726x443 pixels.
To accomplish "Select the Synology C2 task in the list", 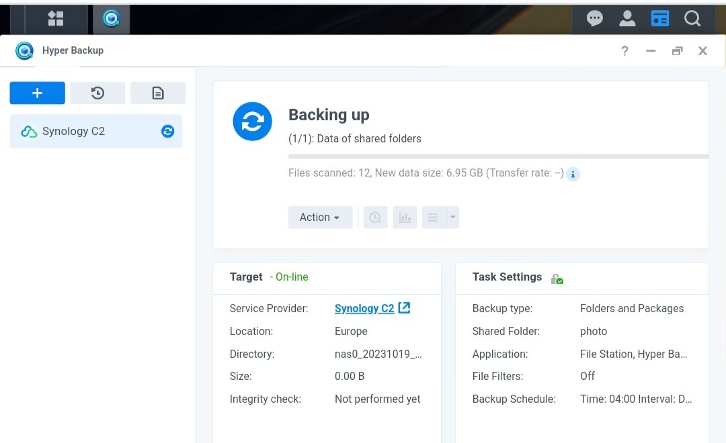I will point(96,132).
